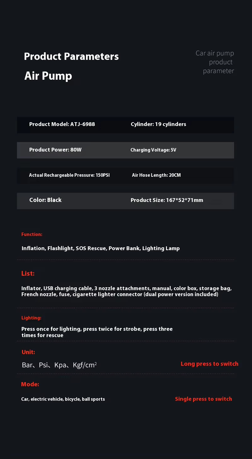Select the 'Press once for lighting' instructions
The height and width of the screenshot is (459, 252).
97,332
